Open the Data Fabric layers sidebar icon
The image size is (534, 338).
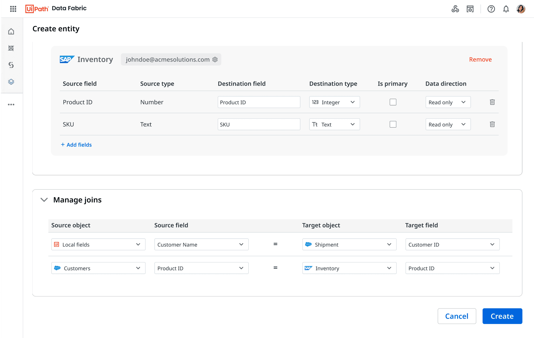pyautogui.click(x=11, y=82)
